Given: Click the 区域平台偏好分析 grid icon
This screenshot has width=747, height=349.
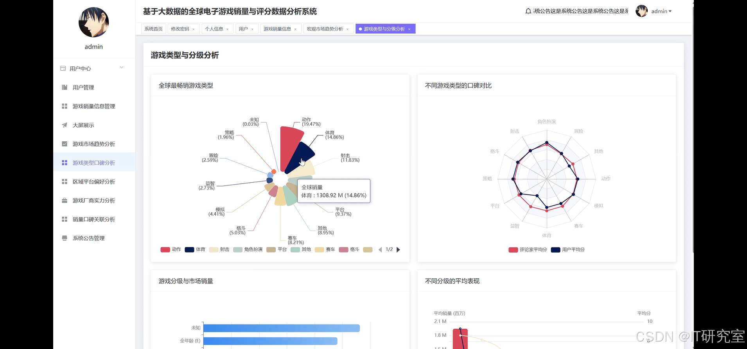Looking at the screenshot, I should [x=65, y=182].
